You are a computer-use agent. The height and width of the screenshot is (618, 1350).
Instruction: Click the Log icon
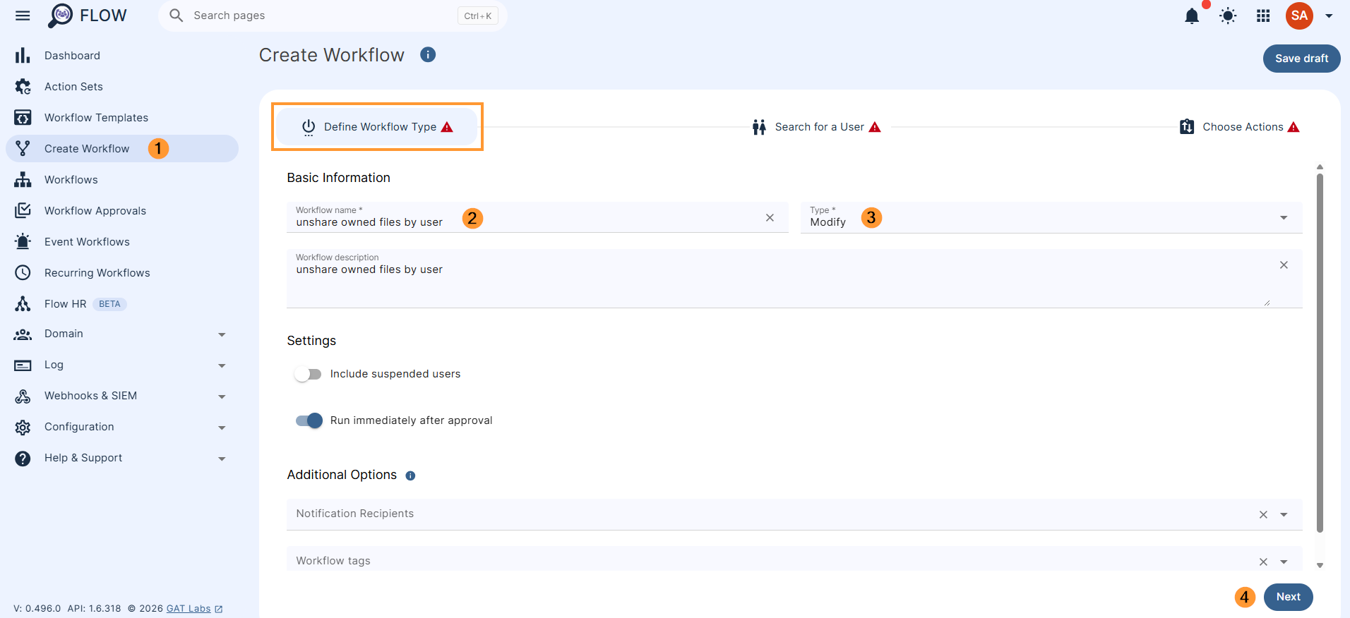(x=23, y=365)
